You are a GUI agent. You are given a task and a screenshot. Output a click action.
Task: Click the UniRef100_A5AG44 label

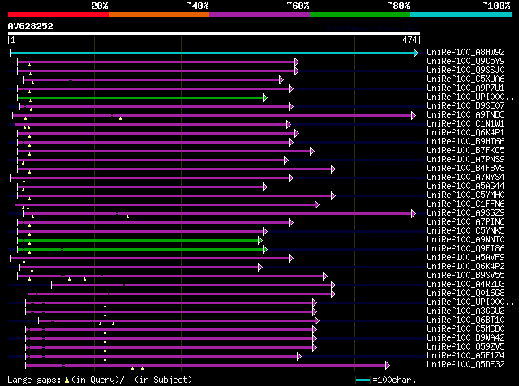pyautogui.click(x=465, y=187)
